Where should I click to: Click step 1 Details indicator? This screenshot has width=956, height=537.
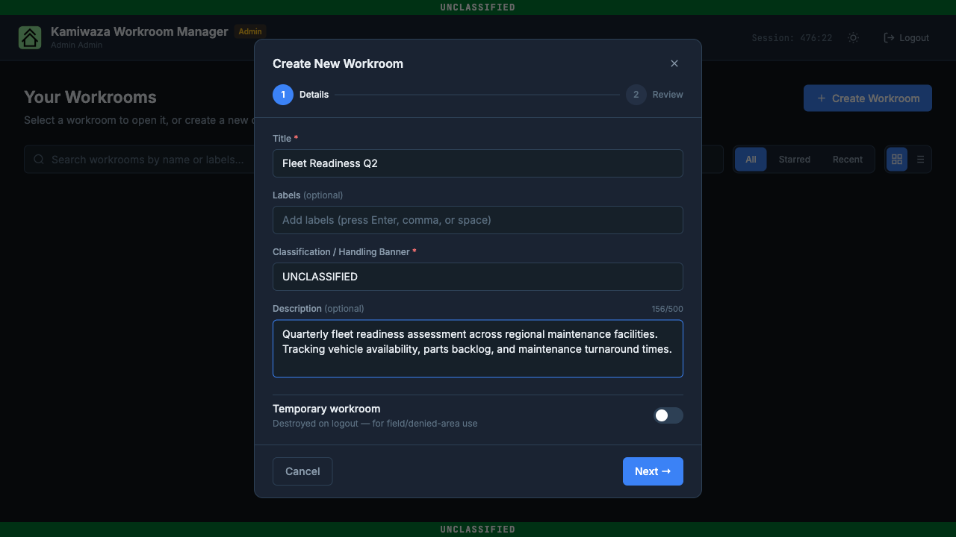click(x=301, y=95)
